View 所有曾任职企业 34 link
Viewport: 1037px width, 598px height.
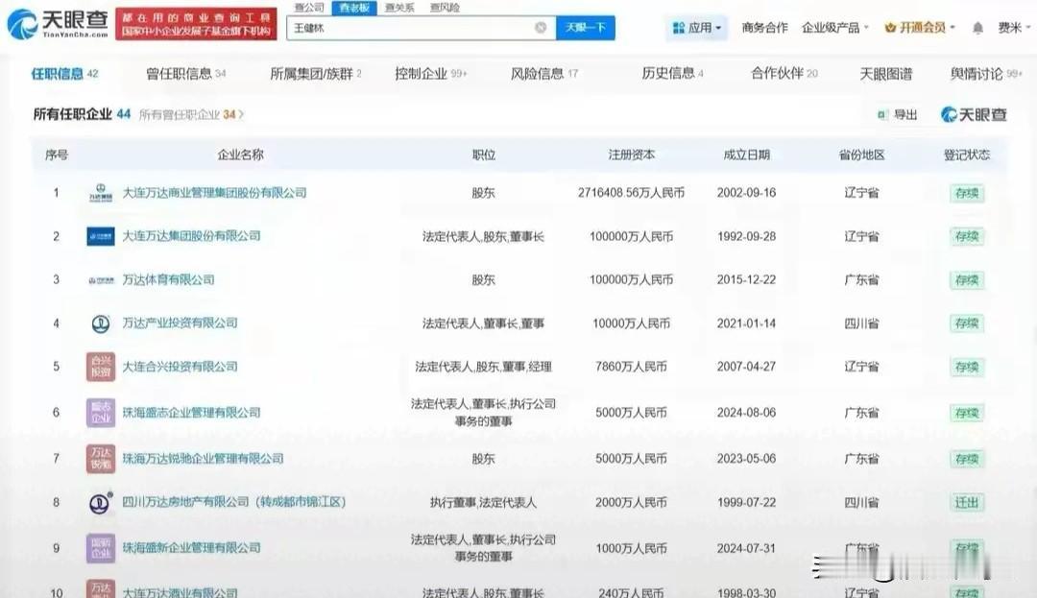pyautogui.click(x=191, y=114)
